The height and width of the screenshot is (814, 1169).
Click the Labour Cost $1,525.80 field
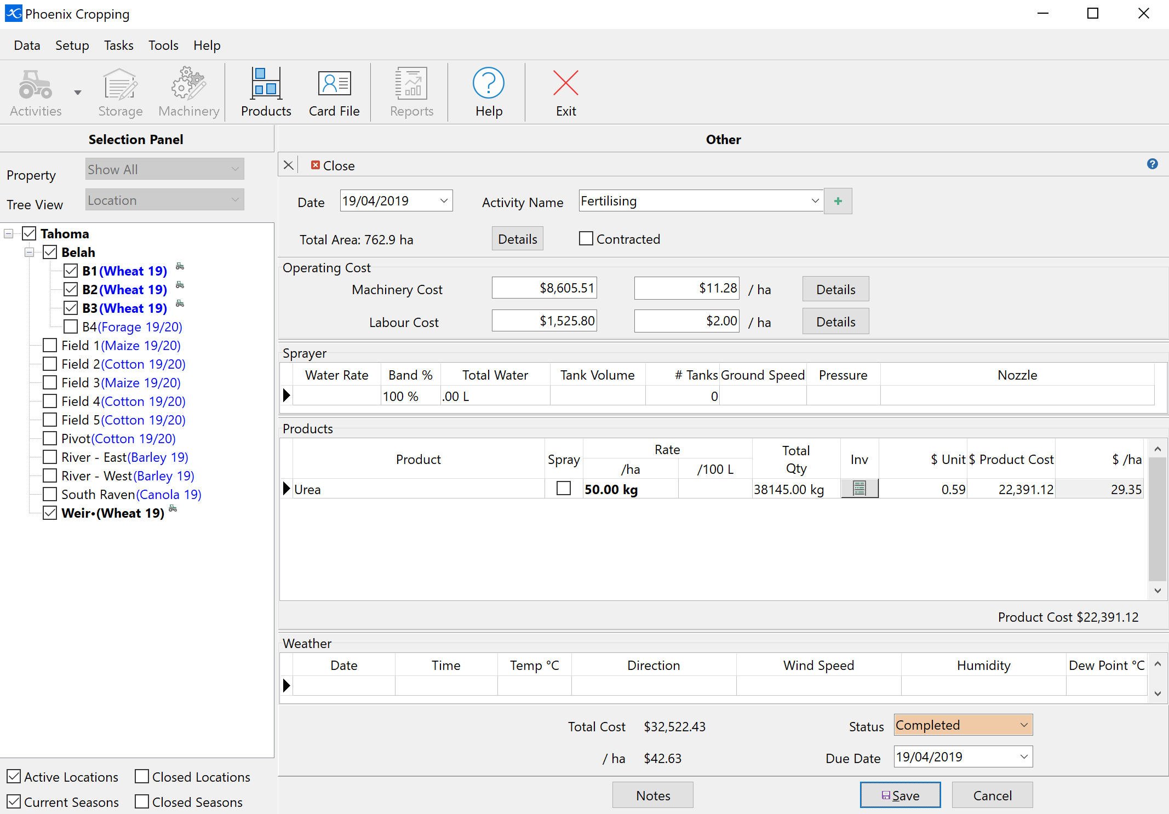tap(545, 320)
